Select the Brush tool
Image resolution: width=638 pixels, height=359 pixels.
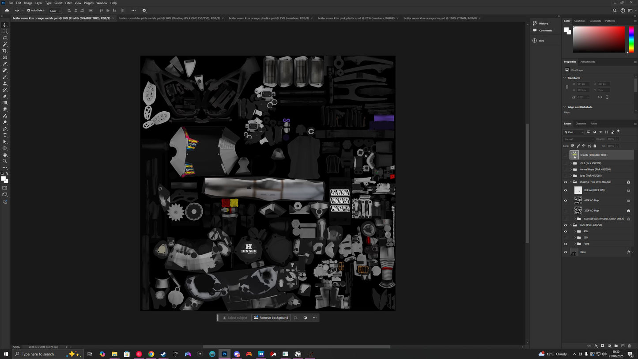coord(5,77)
